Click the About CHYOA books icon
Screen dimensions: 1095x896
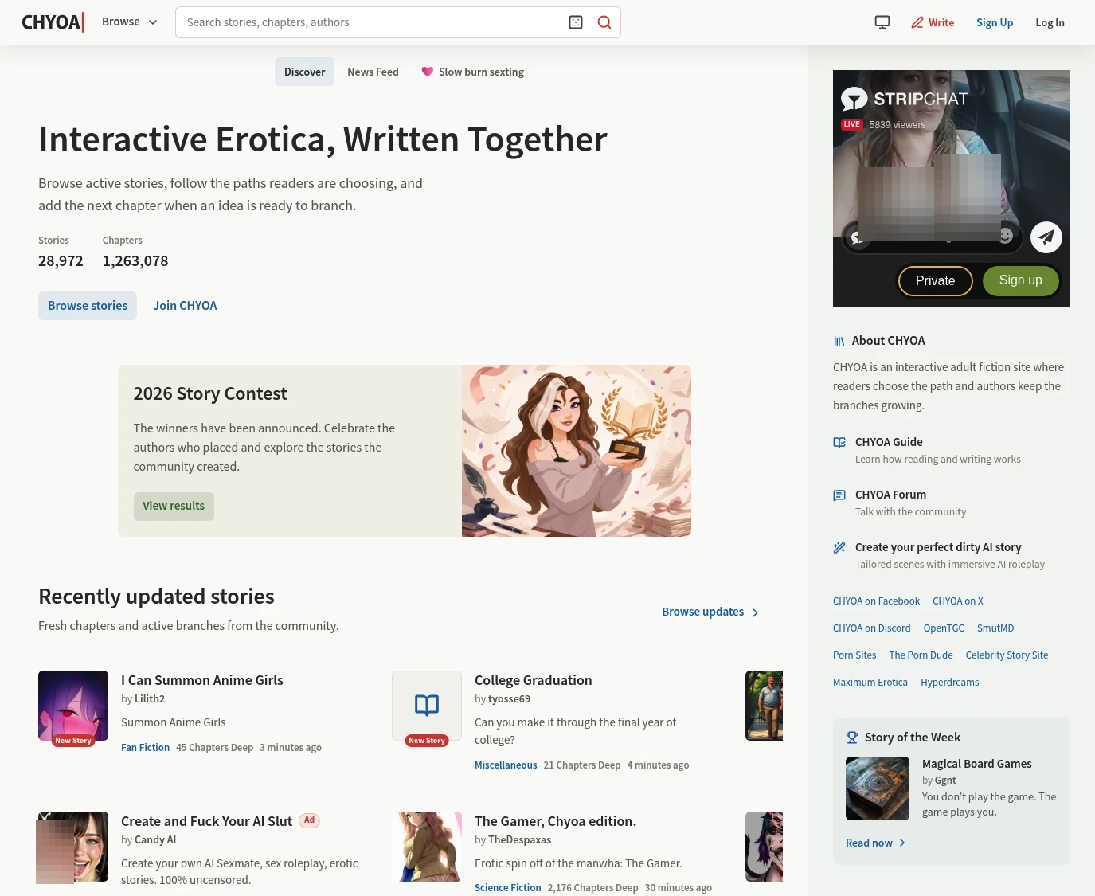839,341
